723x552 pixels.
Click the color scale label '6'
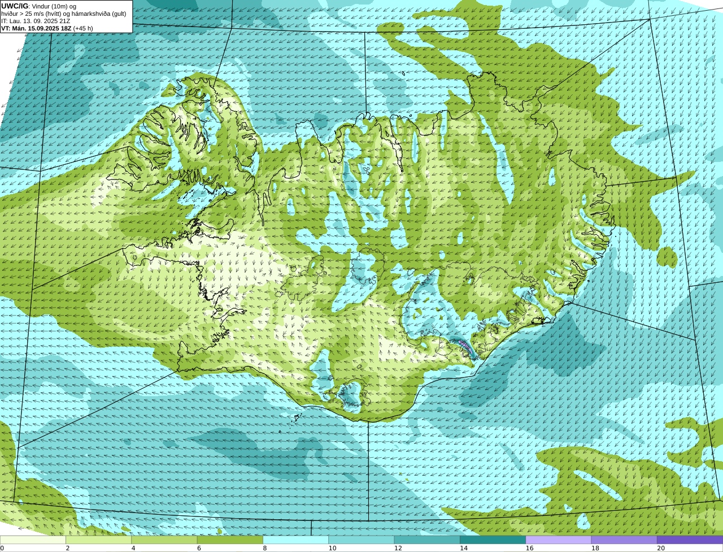(199, 548)
